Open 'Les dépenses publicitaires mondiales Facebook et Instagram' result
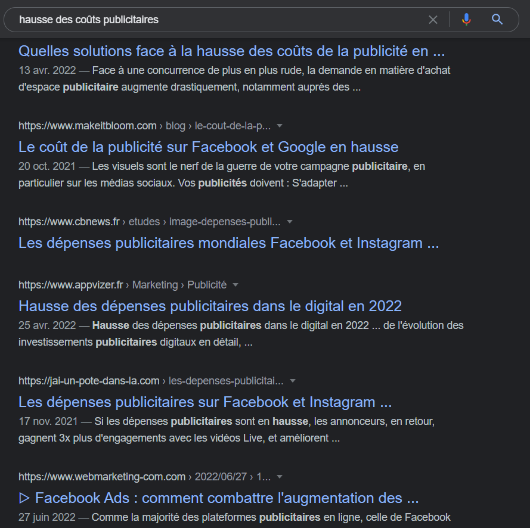 pyautogui.click(x=228, y=243)
